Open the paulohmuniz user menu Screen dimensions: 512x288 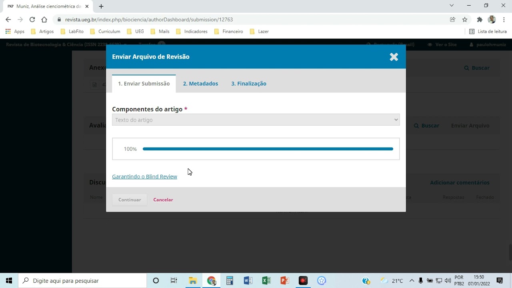[x=488, y=44]
